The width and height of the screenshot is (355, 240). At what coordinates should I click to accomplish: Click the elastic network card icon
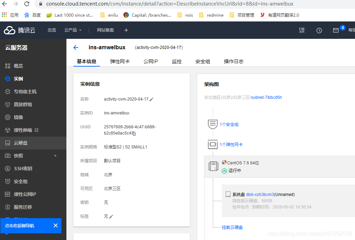coord(212,145)
